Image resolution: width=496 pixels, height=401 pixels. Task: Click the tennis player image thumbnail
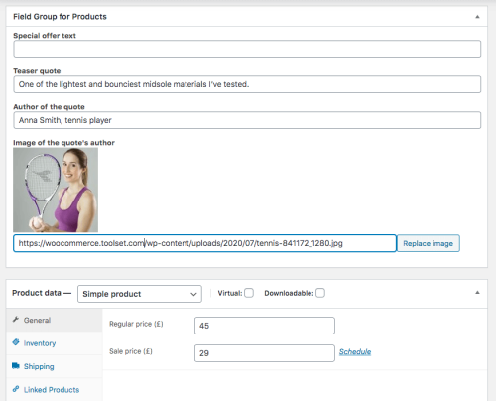click(56, 190)
